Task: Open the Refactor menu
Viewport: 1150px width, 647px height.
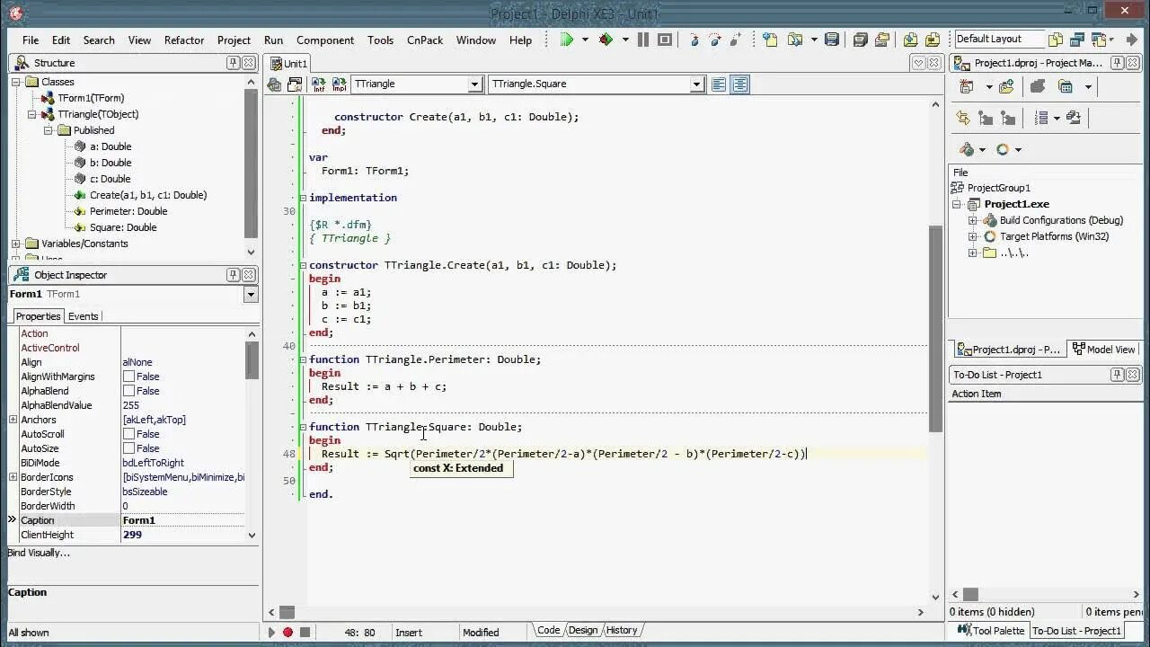Action: click(x=183, y=40)
